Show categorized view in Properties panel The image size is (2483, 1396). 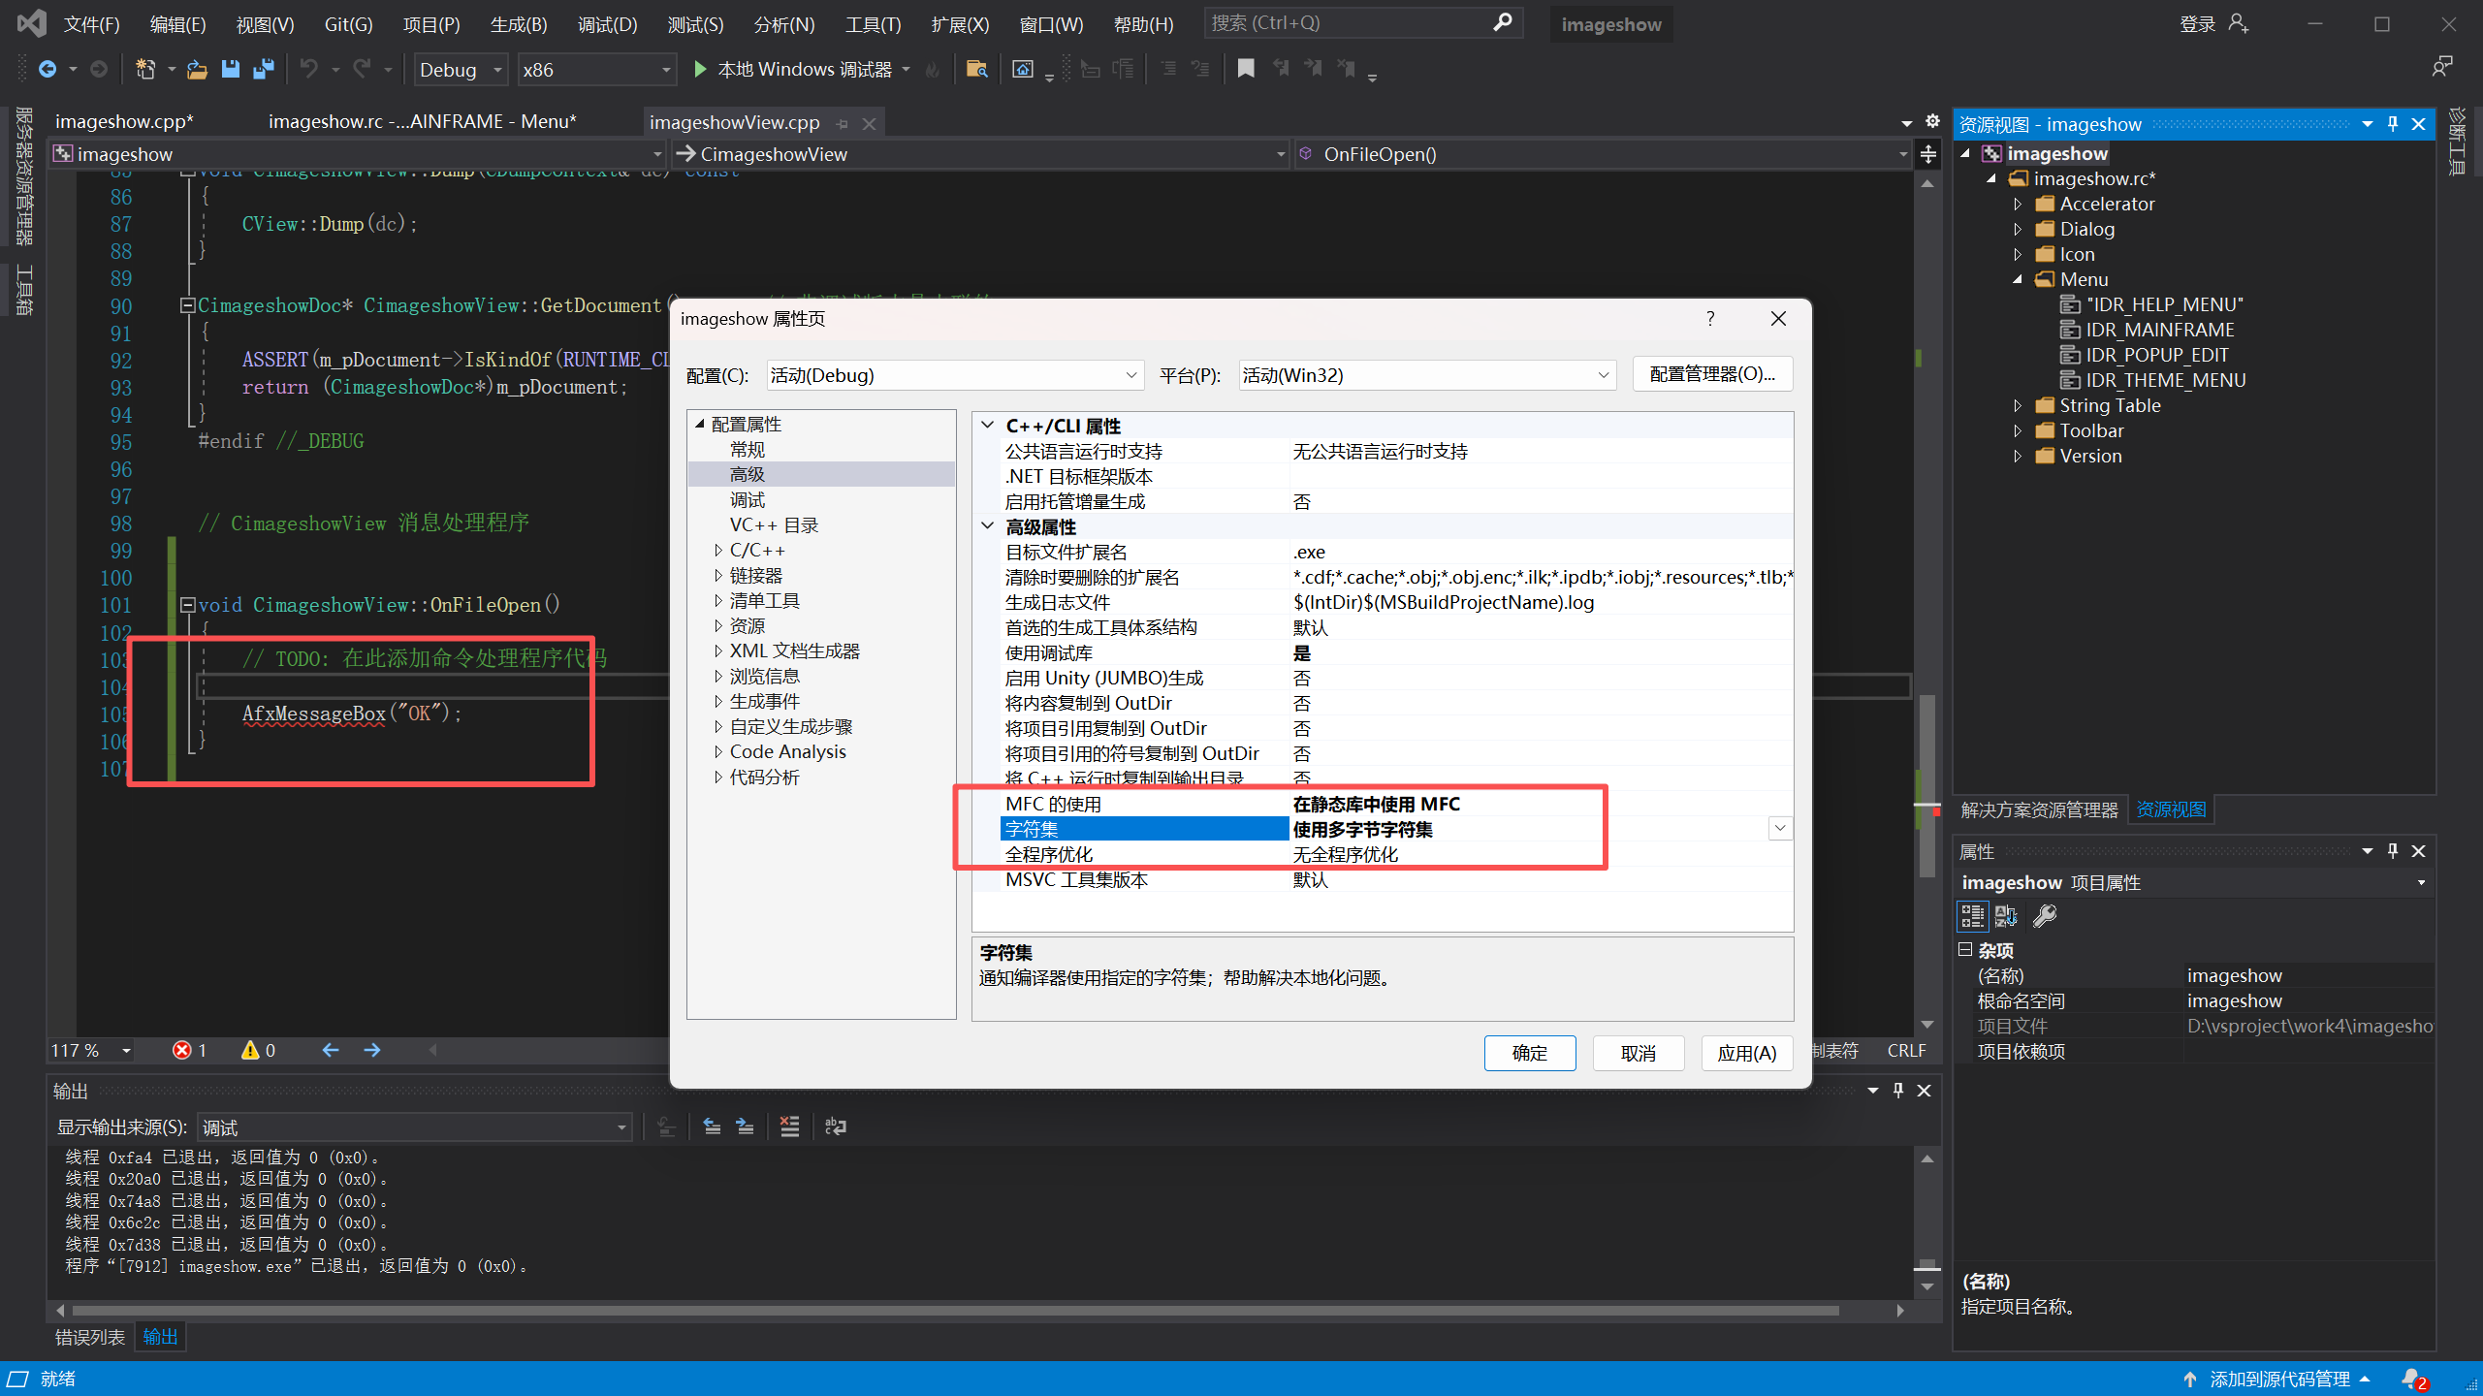pos(1972,916)
